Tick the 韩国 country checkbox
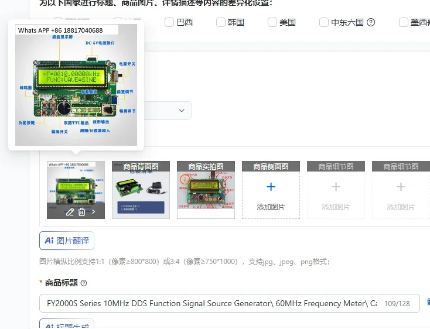 point(221,22)
